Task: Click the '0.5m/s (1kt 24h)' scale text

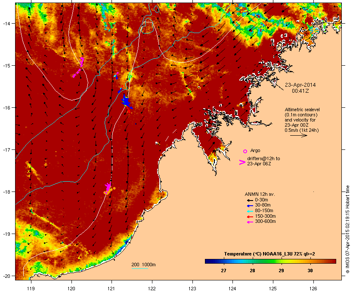Action: click(302, 130)
